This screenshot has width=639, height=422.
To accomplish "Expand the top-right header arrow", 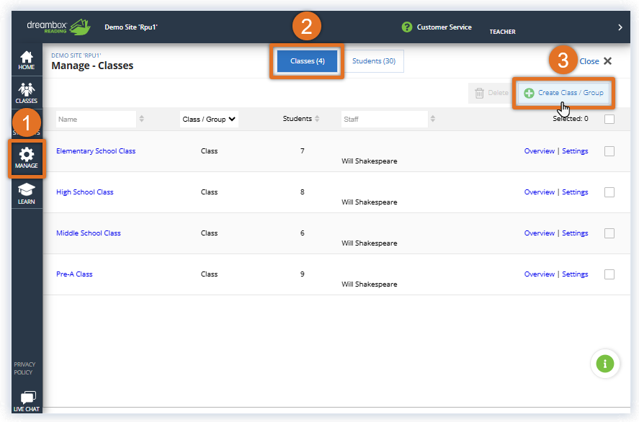I will click(x=620, y=27).
